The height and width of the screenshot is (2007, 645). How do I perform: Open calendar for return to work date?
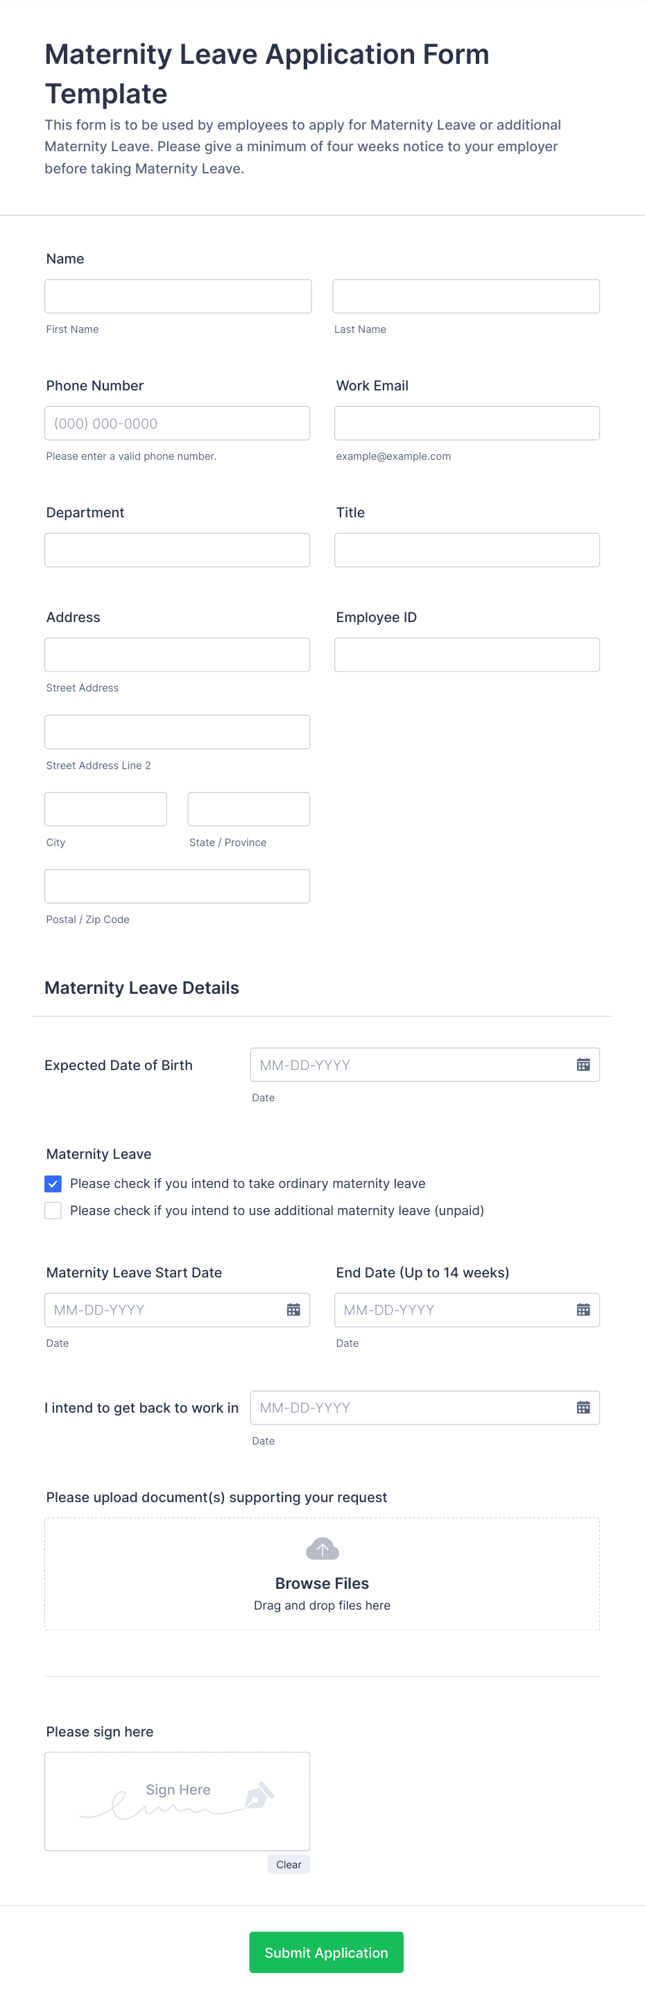coord(583,1407)
